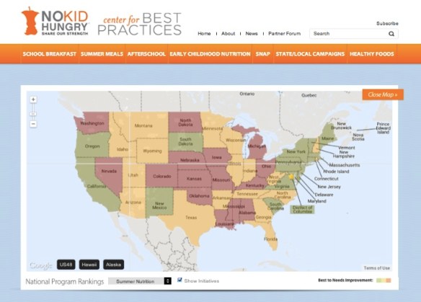Click the Close Map button
Image resolution: width=421 pixels, height=302 pixels.
click(x=383, y=94)
